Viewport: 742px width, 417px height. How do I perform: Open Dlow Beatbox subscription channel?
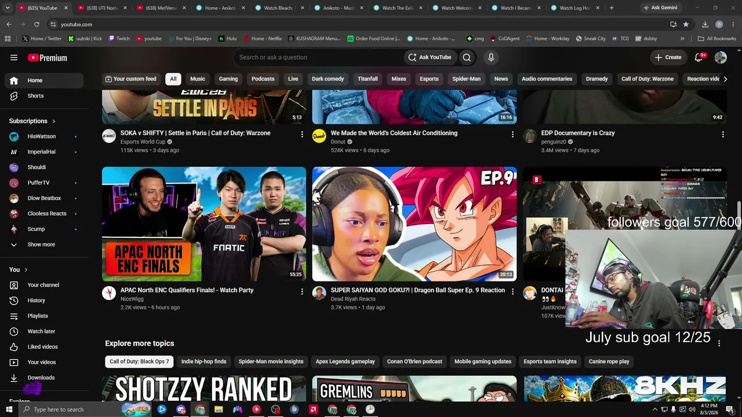coord(44,198)
